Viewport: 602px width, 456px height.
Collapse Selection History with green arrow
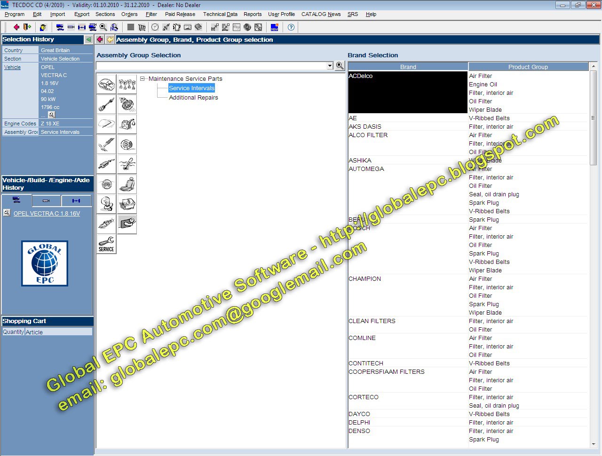pyautogui.click(x=88, y=39)
